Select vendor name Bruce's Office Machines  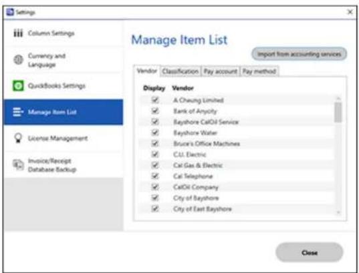pos(207,144)
